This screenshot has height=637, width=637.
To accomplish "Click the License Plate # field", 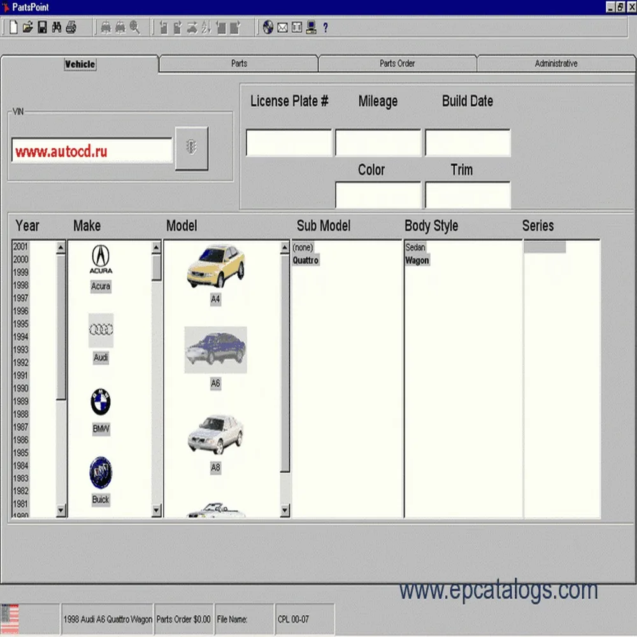I will [289, 143].
